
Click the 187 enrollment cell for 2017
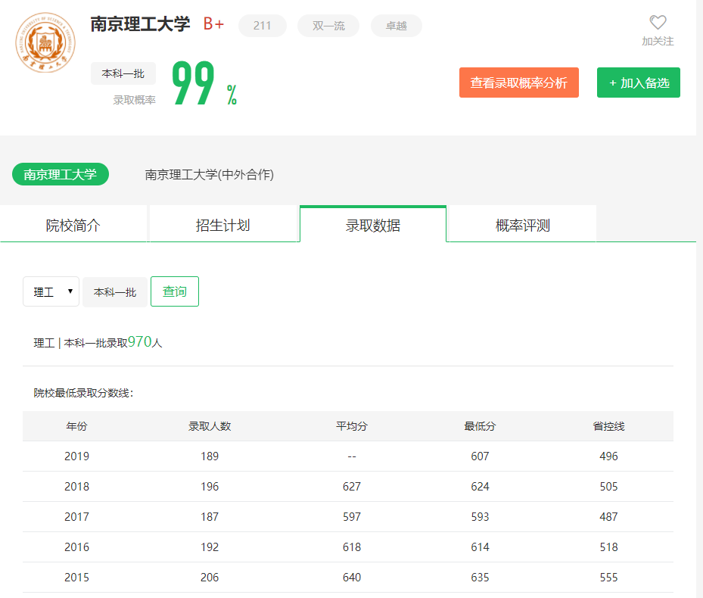point(210,517)
